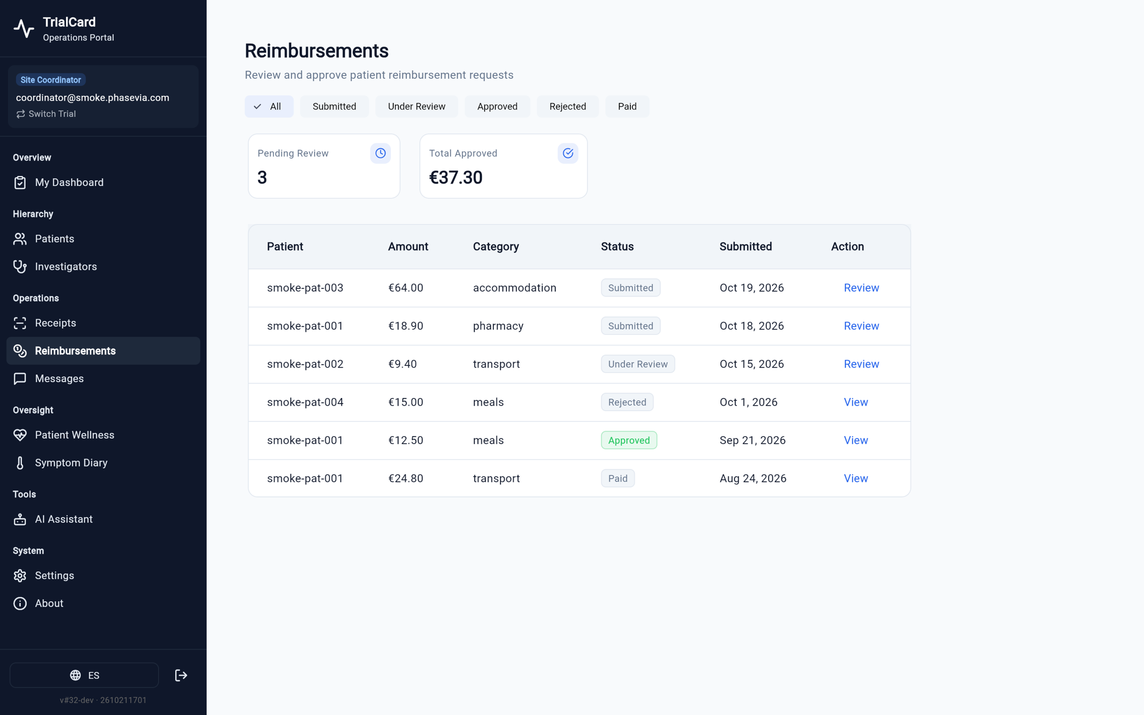The height and width of the screenshot is (715, 1144).
Task: Select the All filter chip
Action: [269, 107]
